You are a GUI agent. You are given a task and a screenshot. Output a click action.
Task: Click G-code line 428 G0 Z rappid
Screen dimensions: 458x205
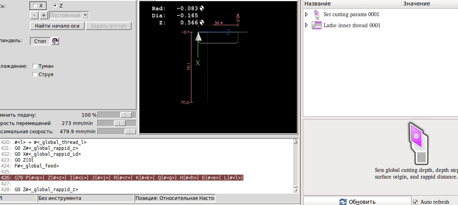46,190
